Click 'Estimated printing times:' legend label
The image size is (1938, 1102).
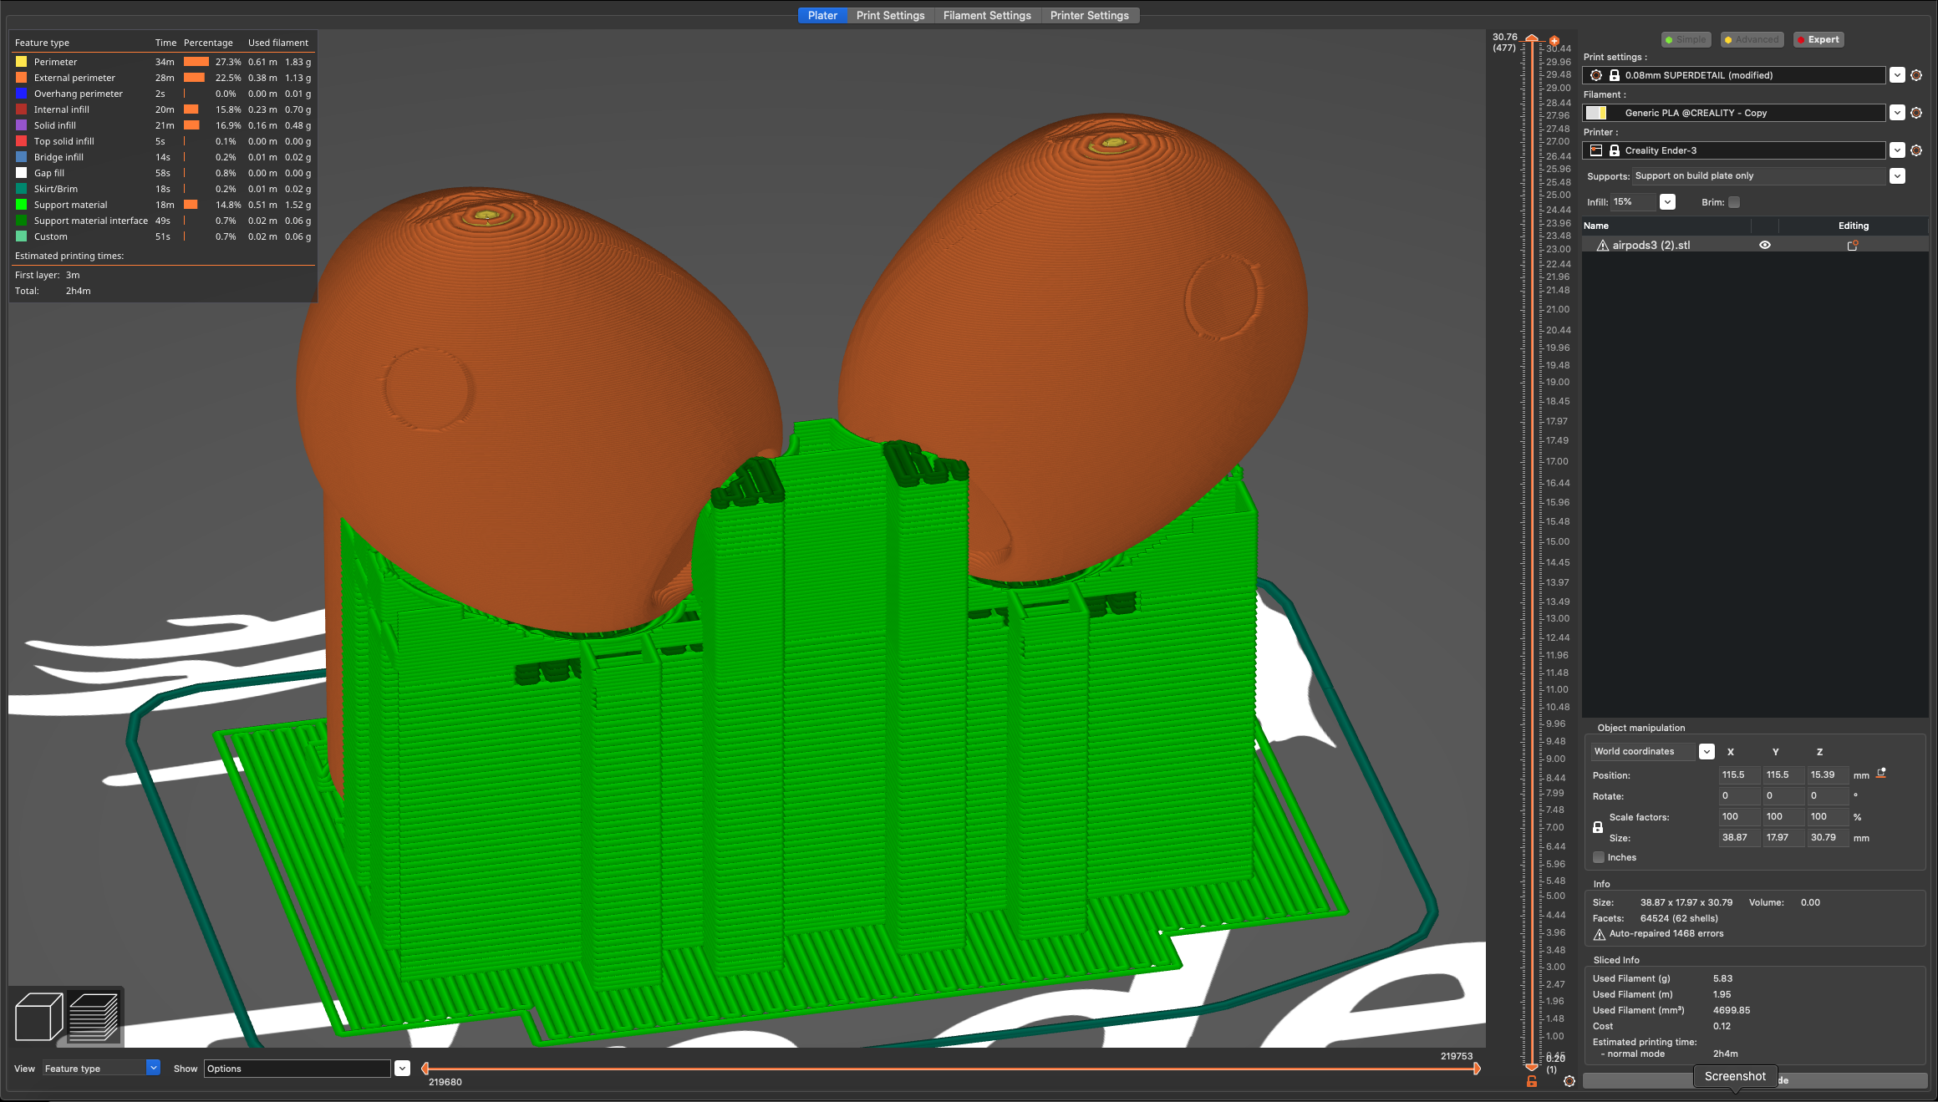(x=69, y=256)
